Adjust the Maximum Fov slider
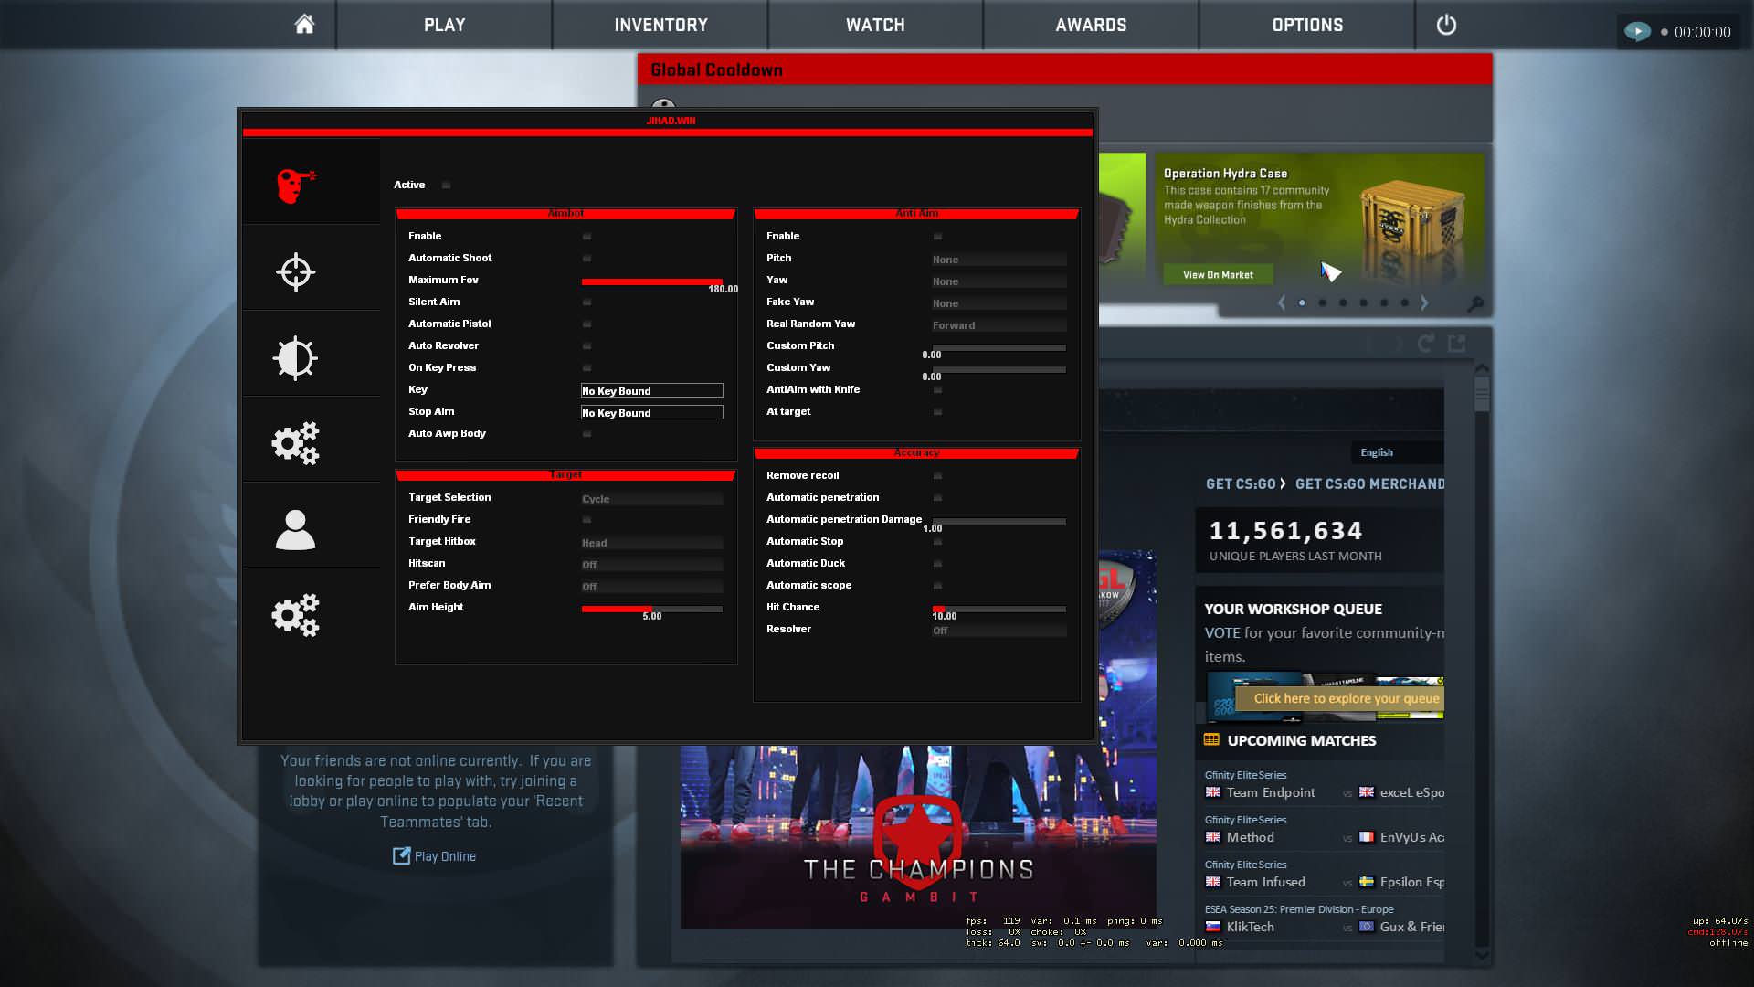Viewport: 1754px width, 987px height. coord(651,281)
